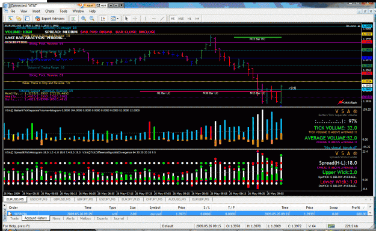Click the star favorites Navigator icon
The width and height of the screenshot is (376, 231).
pyautogui.click(x=19, y=19)
